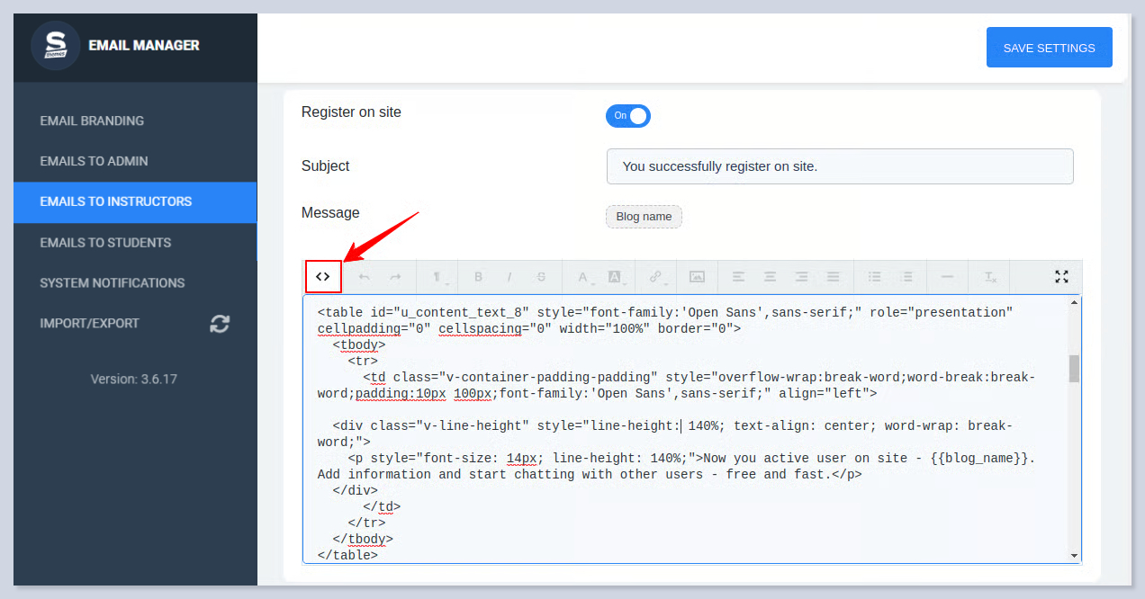The image size is (1145, 599).
Task: Click into the Subject text field
Action: click(839, 166)
